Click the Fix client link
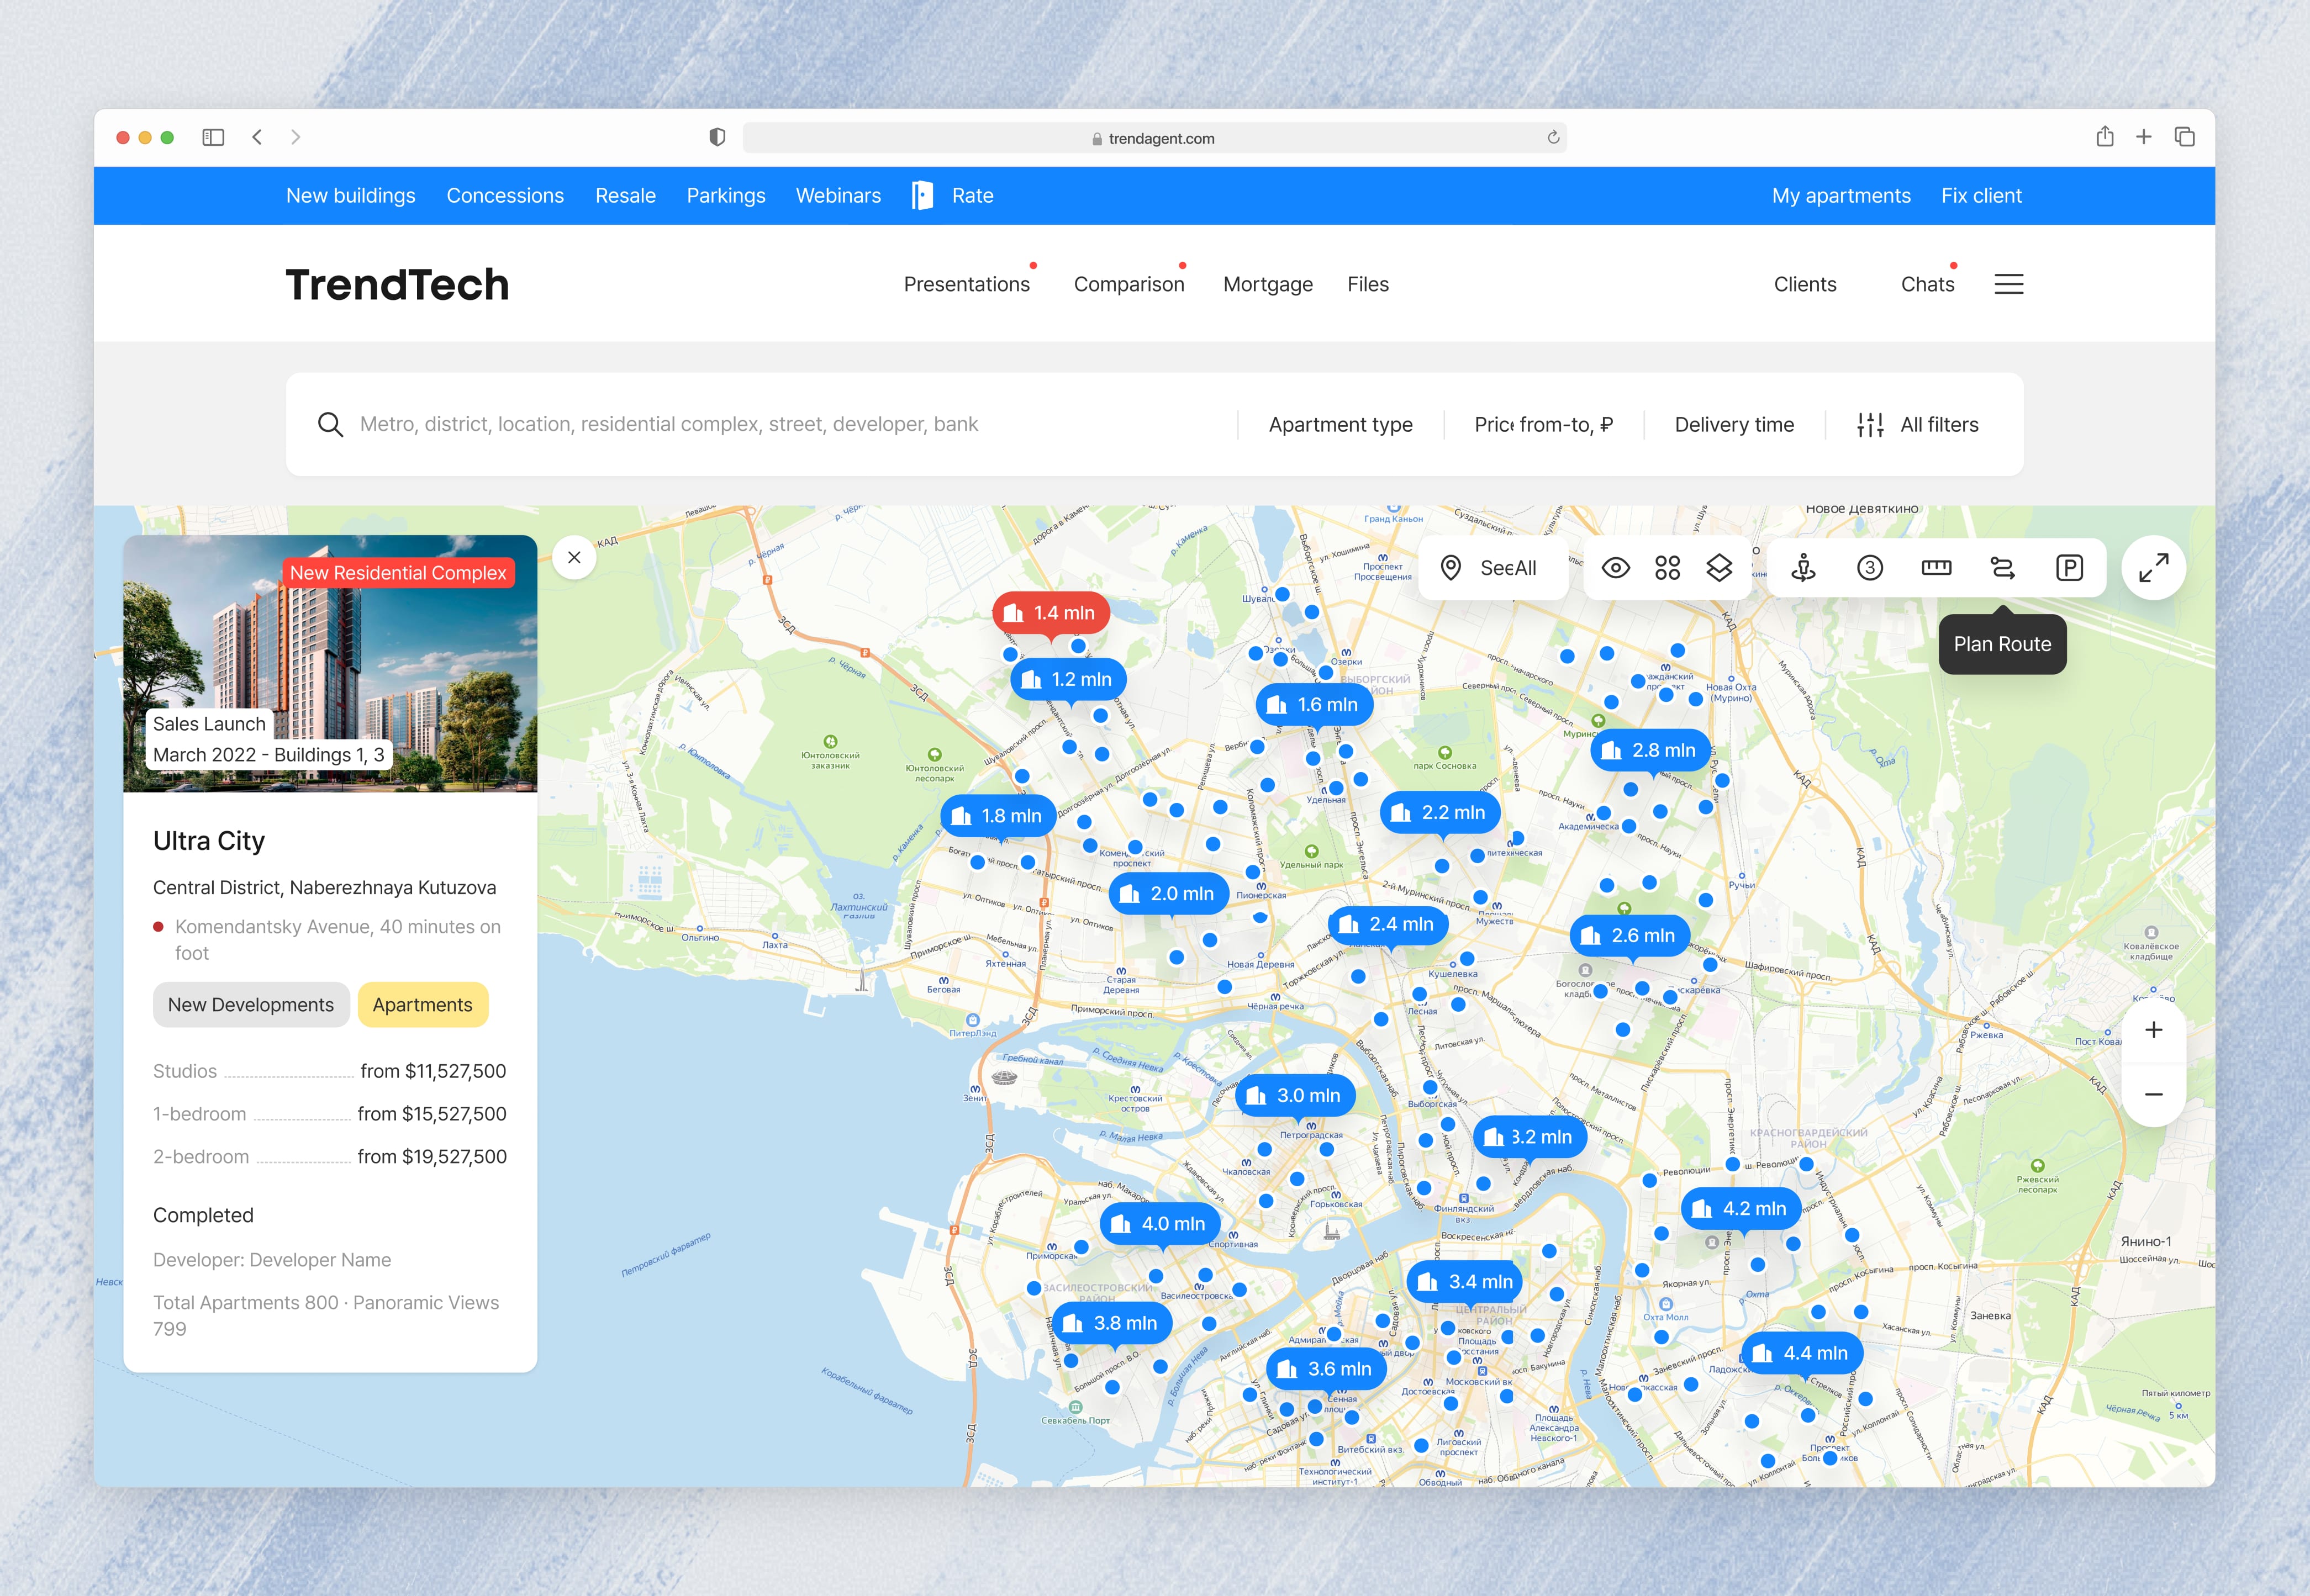The height and width of the screenshot is (1596, 2310). (x=1981, y=195)
